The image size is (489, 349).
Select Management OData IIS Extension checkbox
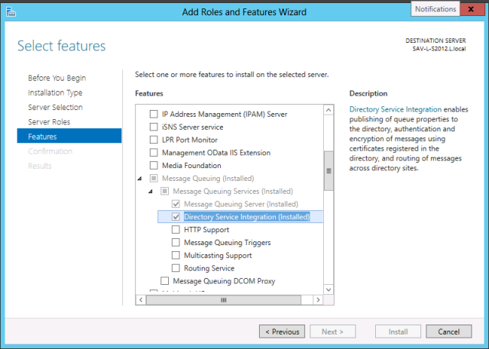point(154,153)
